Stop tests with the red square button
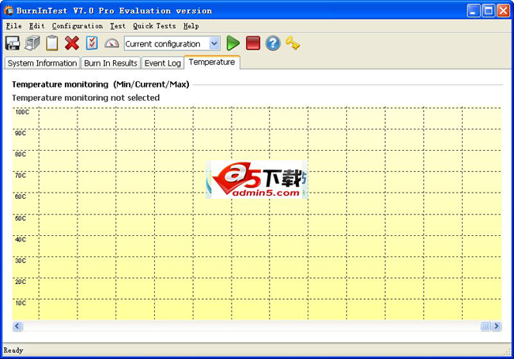This screenshot has height=359, width=514. [x=253, y=43]
